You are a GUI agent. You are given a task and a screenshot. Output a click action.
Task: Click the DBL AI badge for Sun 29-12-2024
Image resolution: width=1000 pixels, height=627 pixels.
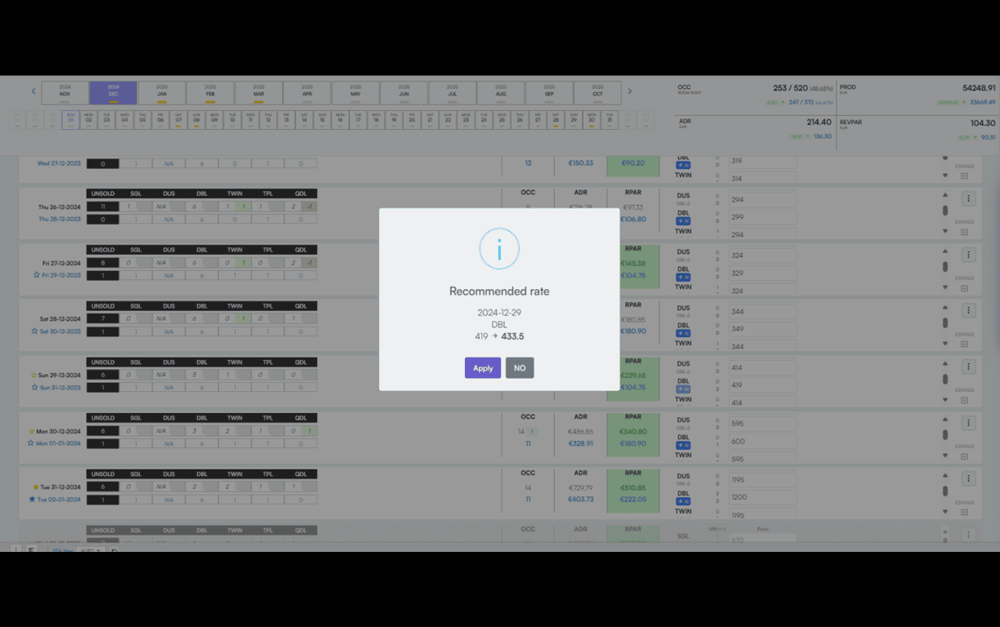(683, 389)
